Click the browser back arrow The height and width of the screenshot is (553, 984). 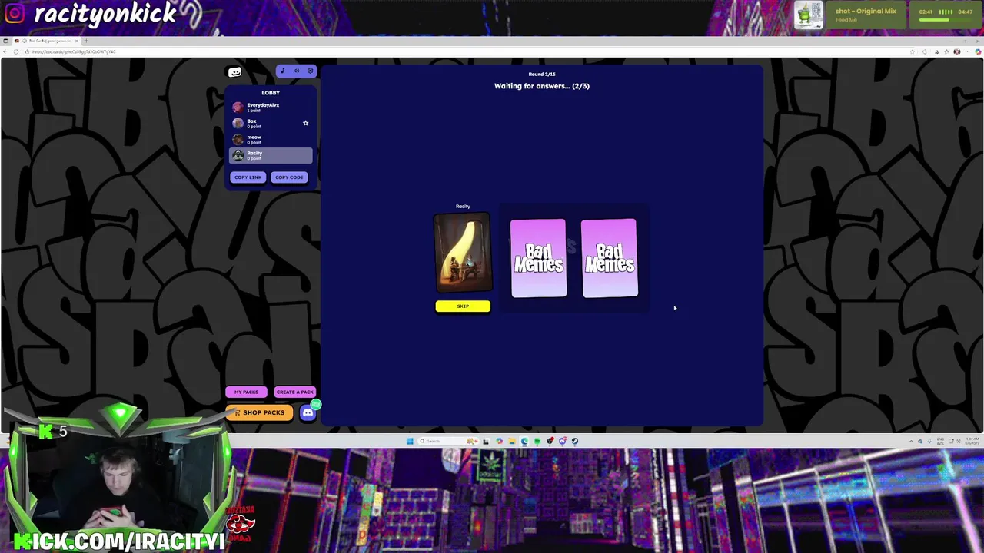pyautogui.click(x=5, y=51)
